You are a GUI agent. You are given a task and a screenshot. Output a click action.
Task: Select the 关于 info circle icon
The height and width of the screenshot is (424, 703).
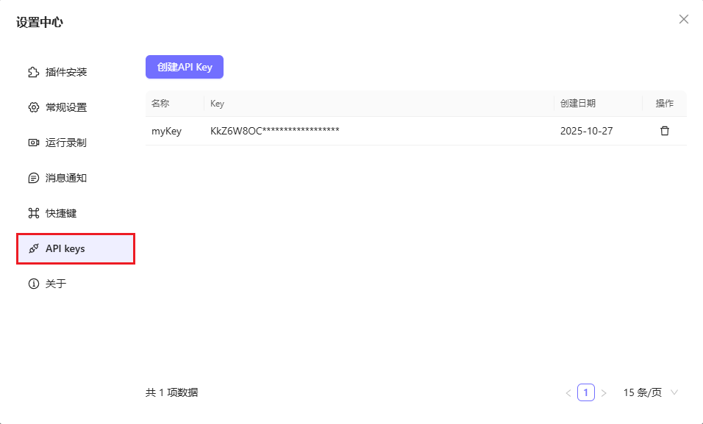33,283
